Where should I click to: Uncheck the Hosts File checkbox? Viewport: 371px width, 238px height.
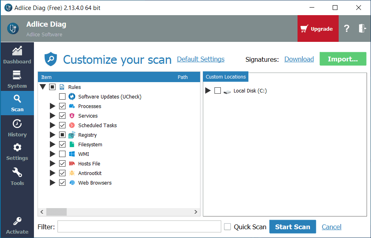62,163
